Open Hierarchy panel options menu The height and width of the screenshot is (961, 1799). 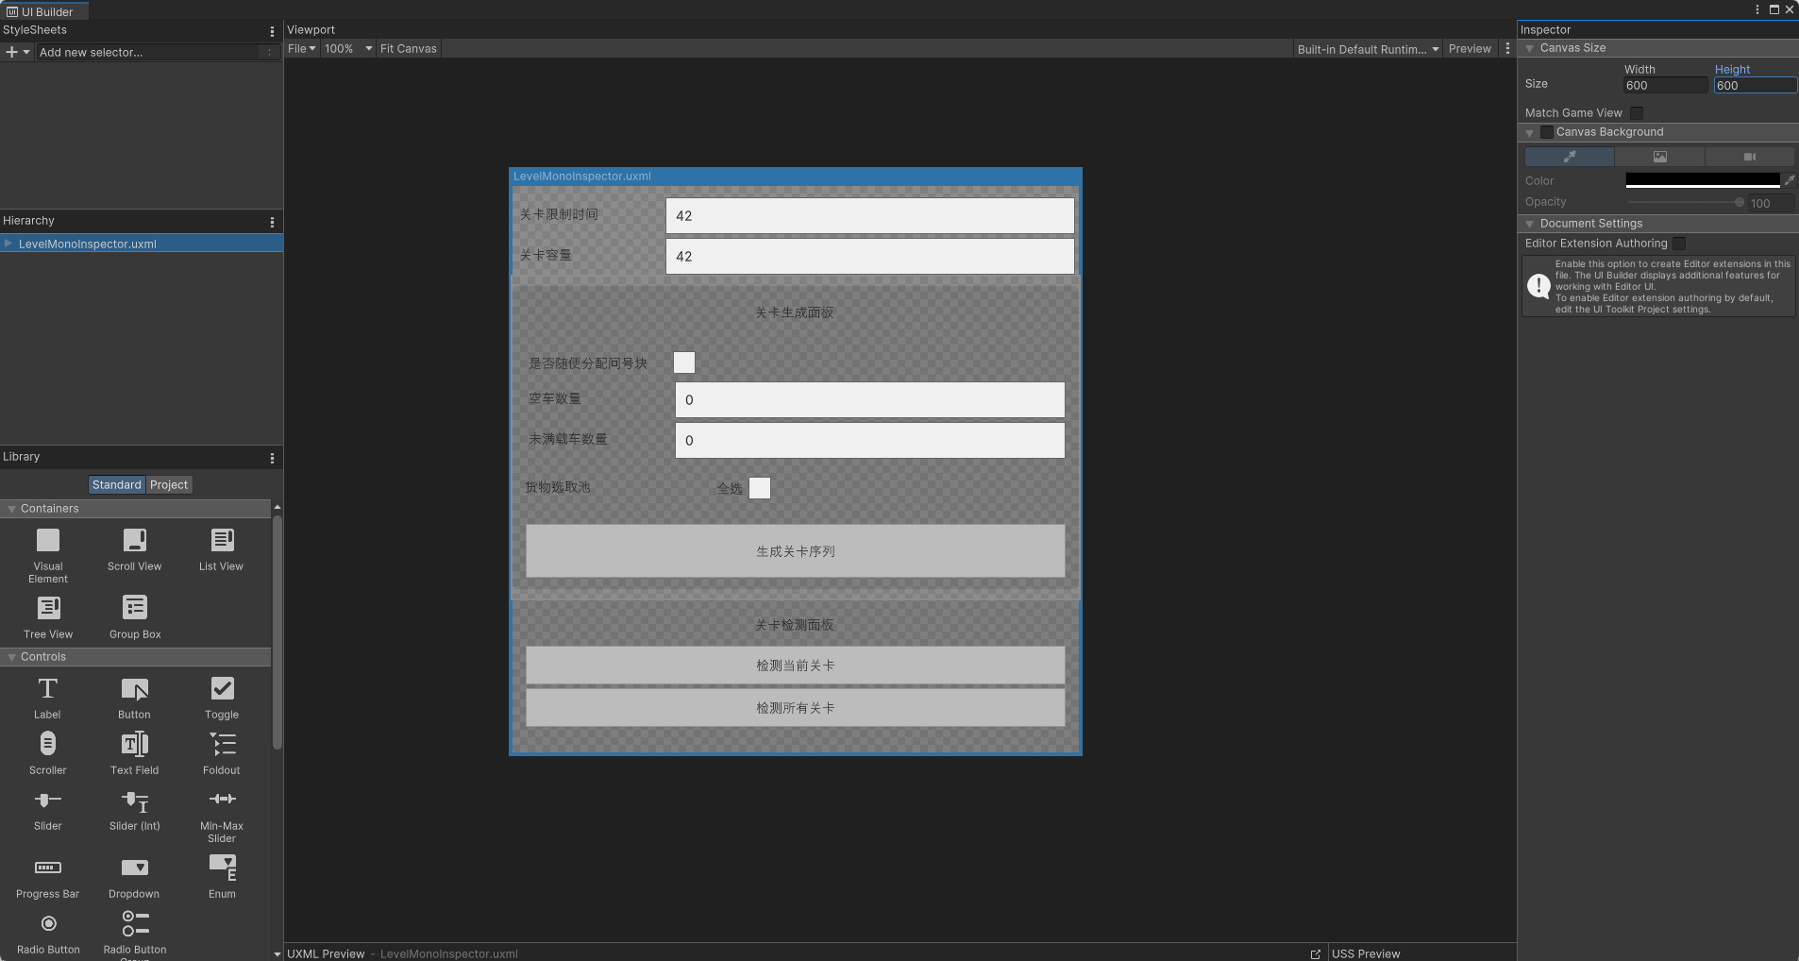pyautogui.click(x=272, y=223)
